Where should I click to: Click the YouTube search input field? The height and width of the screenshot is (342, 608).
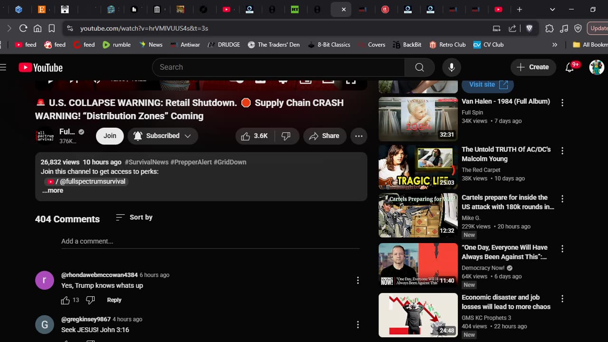pos(278,67)
